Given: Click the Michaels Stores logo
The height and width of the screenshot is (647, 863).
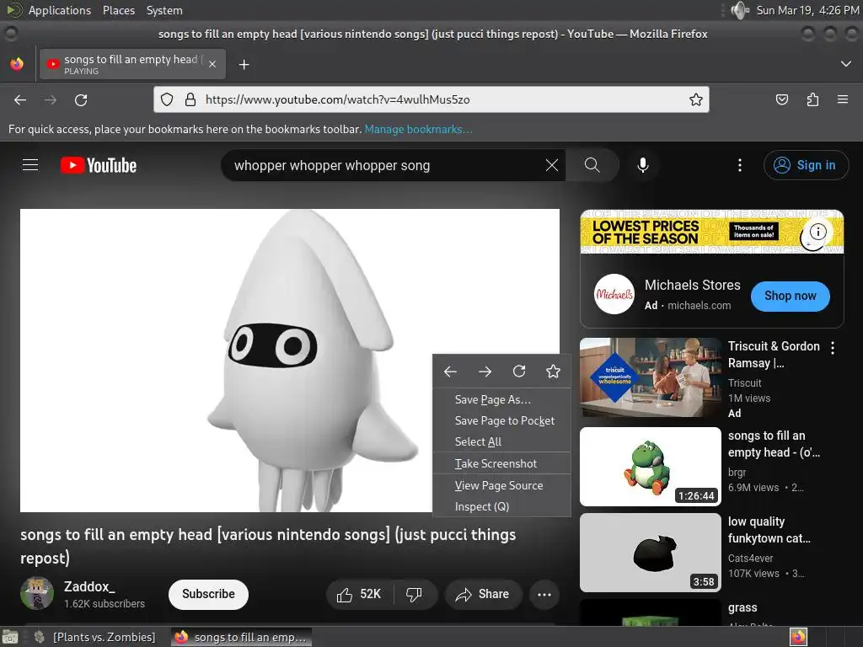Looking at the screenshot, I should click(614, 294).
